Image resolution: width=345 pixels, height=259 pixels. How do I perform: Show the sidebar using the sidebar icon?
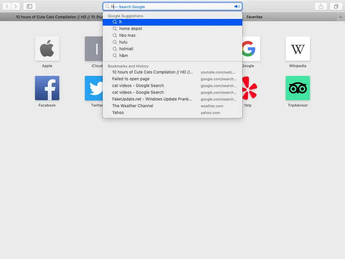point(30,6)
